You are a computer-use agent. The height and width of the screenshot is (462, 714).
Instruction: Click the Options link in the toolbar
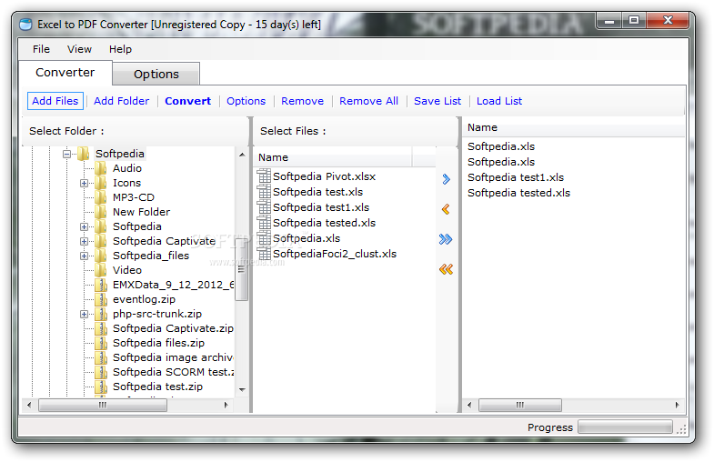246,101
